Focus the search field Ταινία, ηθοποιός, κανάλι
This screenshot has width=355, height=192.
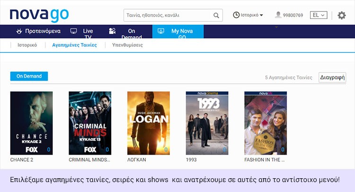pyautogui.click(x=173, y=16)
